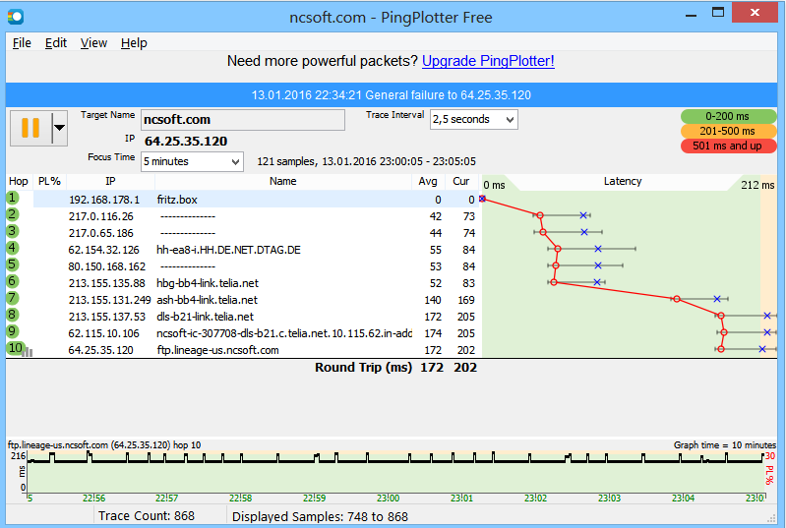Screen dimensions: 786x528
Task: Click the hop 8 green circle icon
Action: [x=13, y=316]
